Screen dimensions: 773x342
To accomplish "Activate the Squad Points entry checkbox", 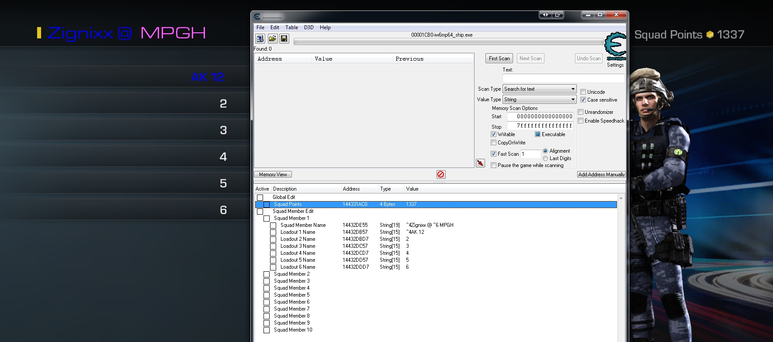I will (267, 205).
